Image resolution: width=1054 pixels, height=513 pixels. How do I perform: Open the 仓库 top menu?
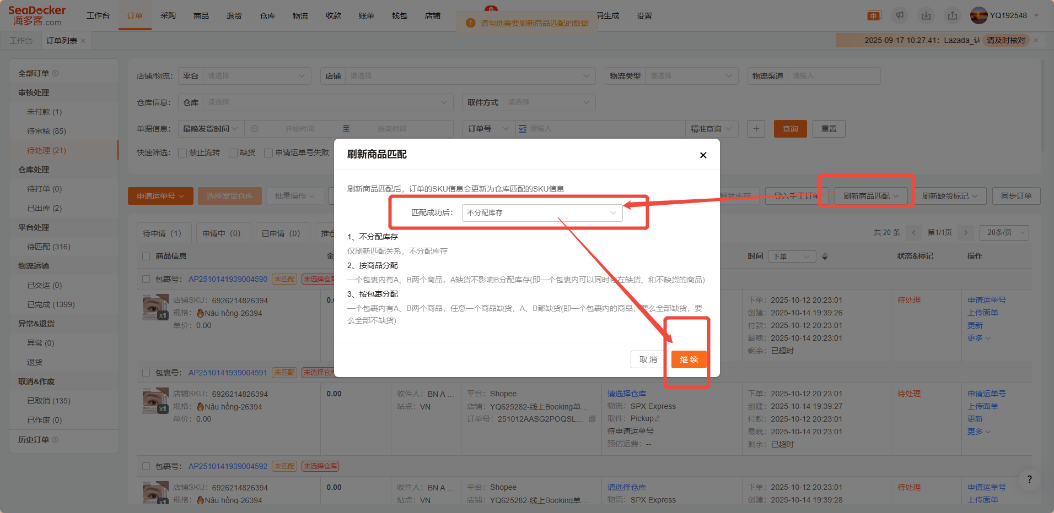267,16
